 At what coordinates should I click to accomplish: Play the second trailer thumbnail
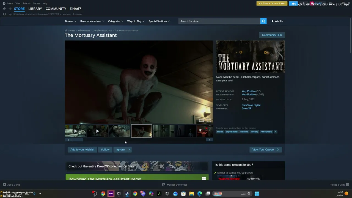pyautogui.click(x=97, y=131)
